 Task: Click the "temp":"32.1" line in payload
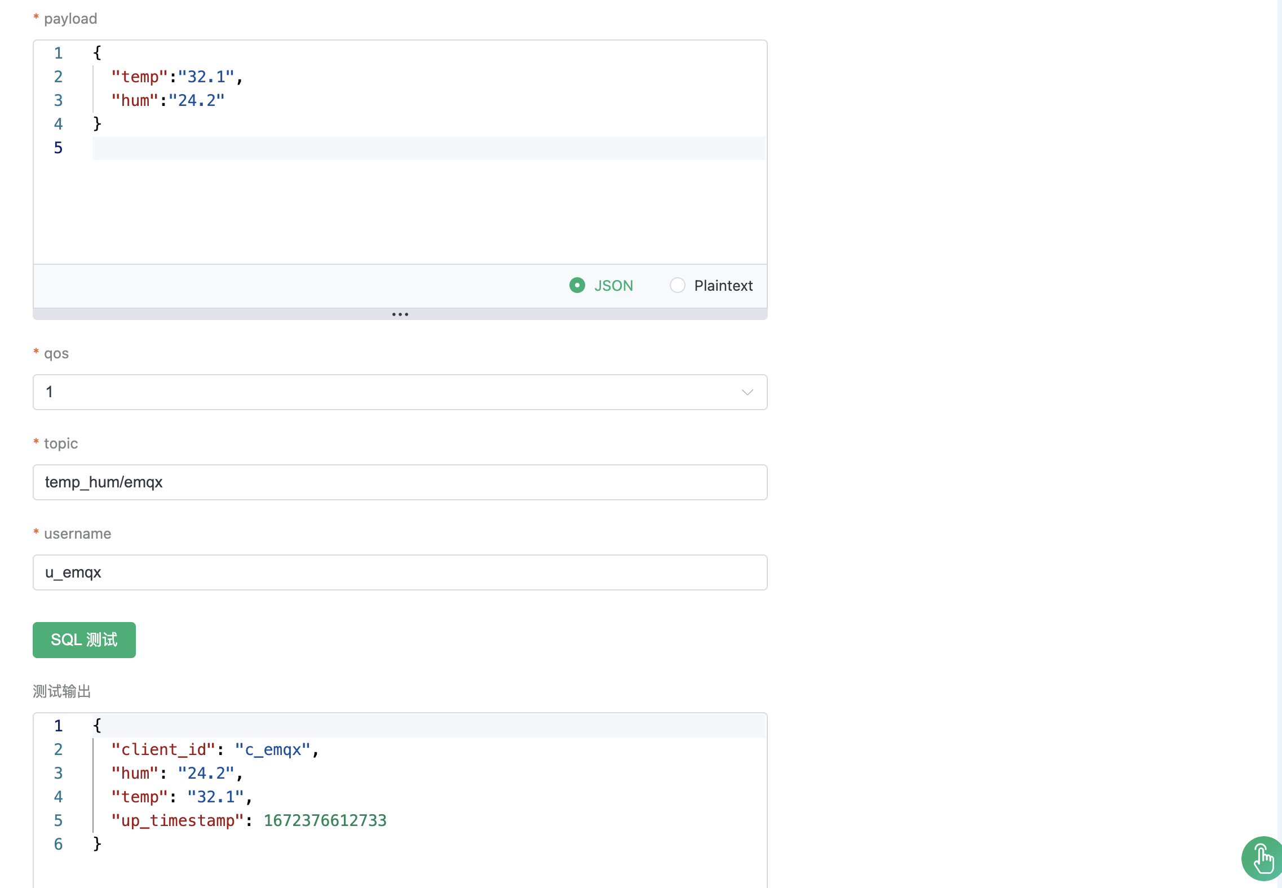(x=176, y=77)
